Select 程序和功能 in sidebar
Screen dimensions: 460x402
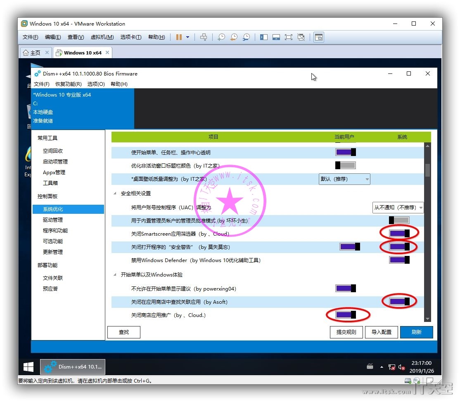click(x=55, y=230)
